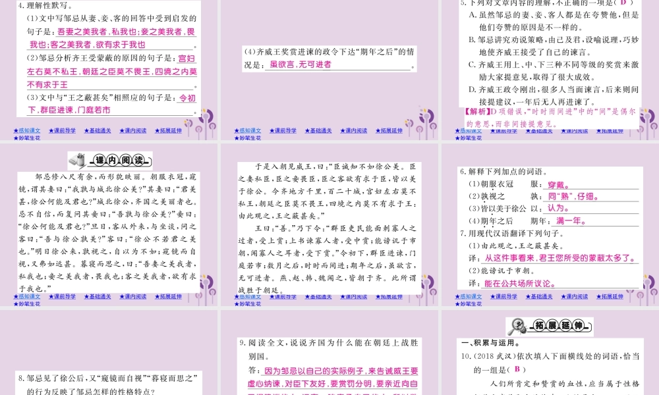Viewport: 659px width, 395px height.
Task: Click translation 能在公共场所议论。
Action: point(520,284)
